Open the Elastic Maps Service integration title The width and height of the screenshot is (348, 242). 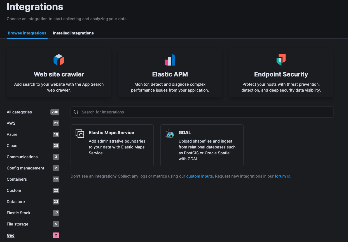point(111,132)
